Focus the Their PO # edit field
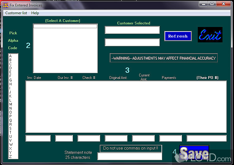The image size is (234, 165). (206, 138)
